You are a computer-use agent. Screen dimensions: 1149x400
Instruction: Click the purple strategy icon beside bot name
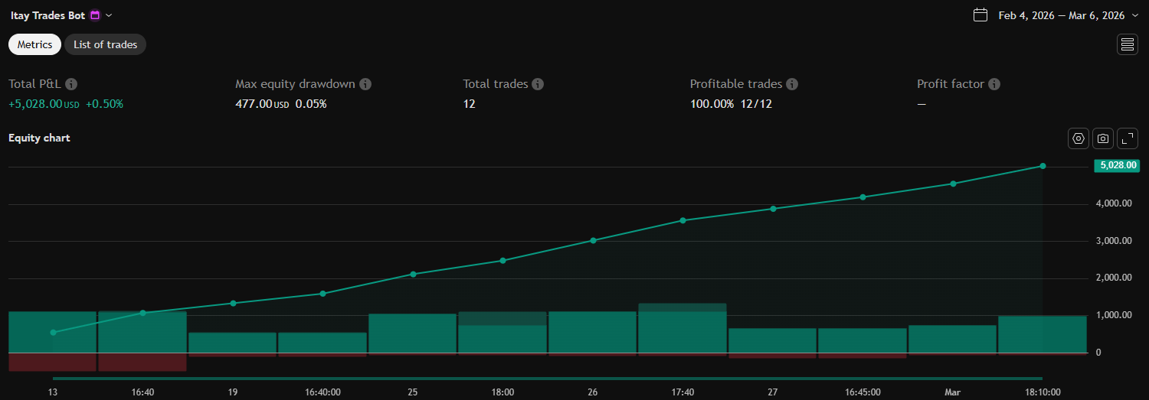coord(95,15)
